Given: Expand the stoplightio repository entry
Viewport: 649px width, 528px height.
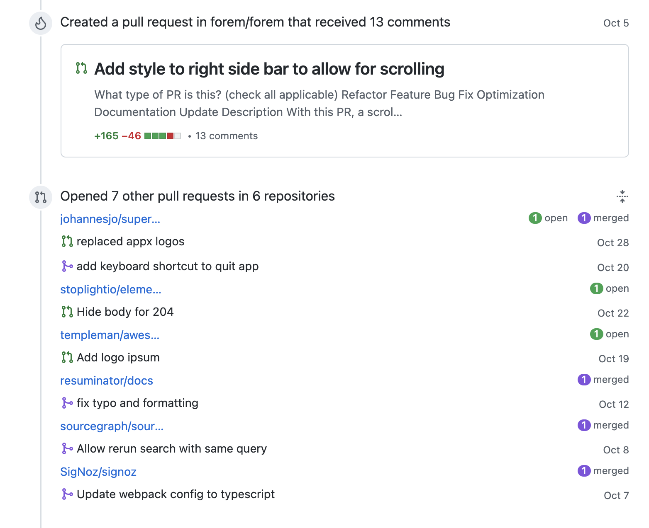Looking at the screenshot, I should pyautogui.click(x=111, y=289).
